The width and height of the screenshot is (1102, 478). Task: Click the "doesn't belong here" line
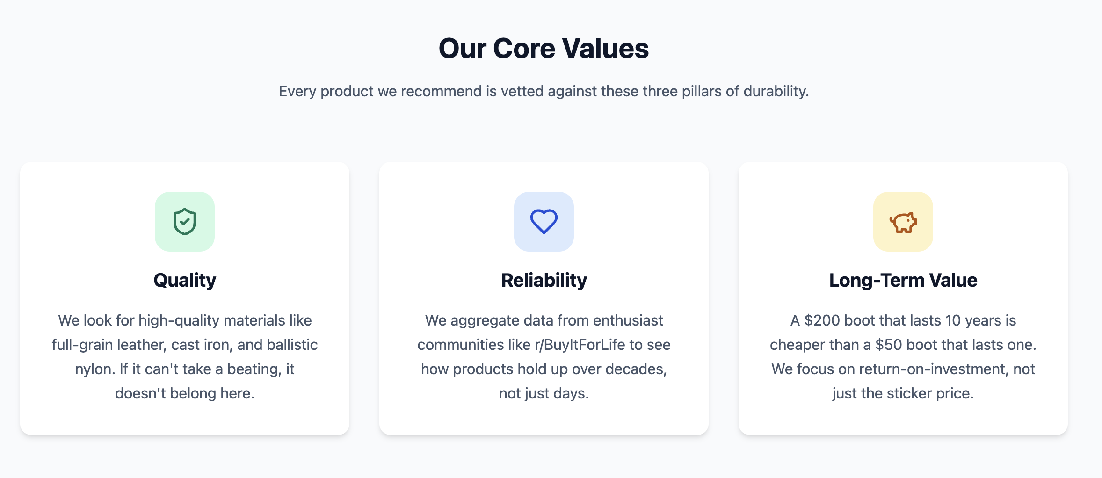tap(184, 393)
